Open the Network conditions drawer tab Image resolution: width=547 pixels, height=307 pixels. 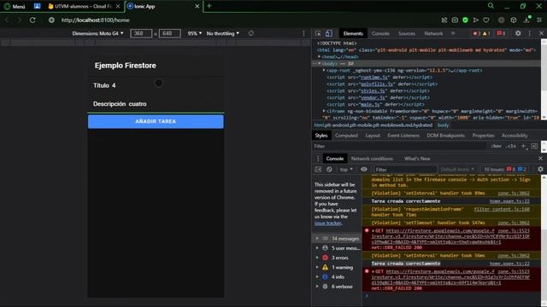click(x=372, y=159)
